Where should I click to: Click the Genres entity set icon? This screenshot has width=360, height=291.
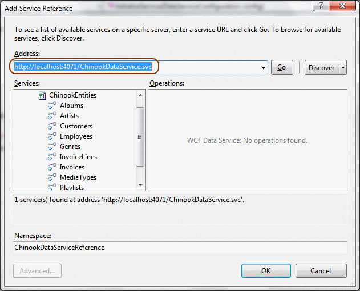[52, 147]
